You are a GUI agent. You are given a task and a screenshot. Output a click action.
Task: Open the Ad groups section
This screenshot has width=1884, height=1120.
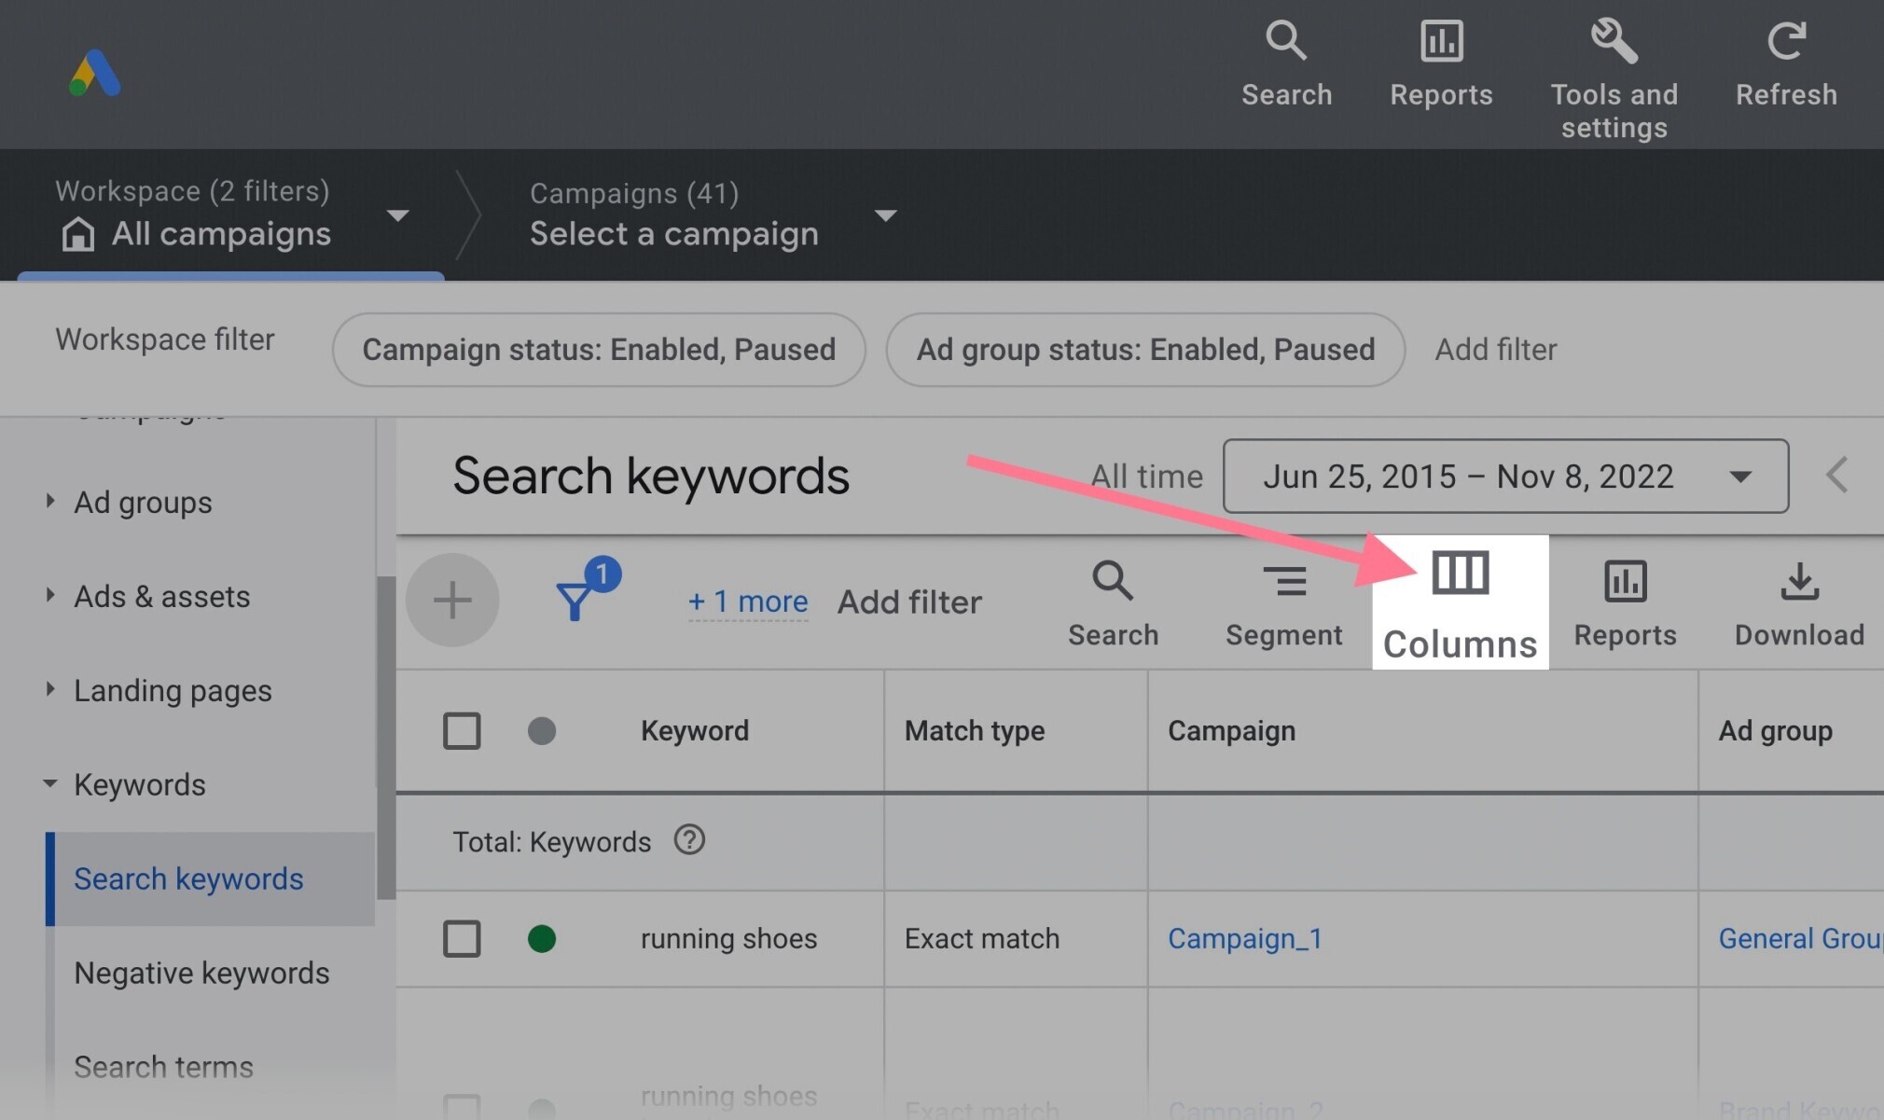click(x=143, y=504)
